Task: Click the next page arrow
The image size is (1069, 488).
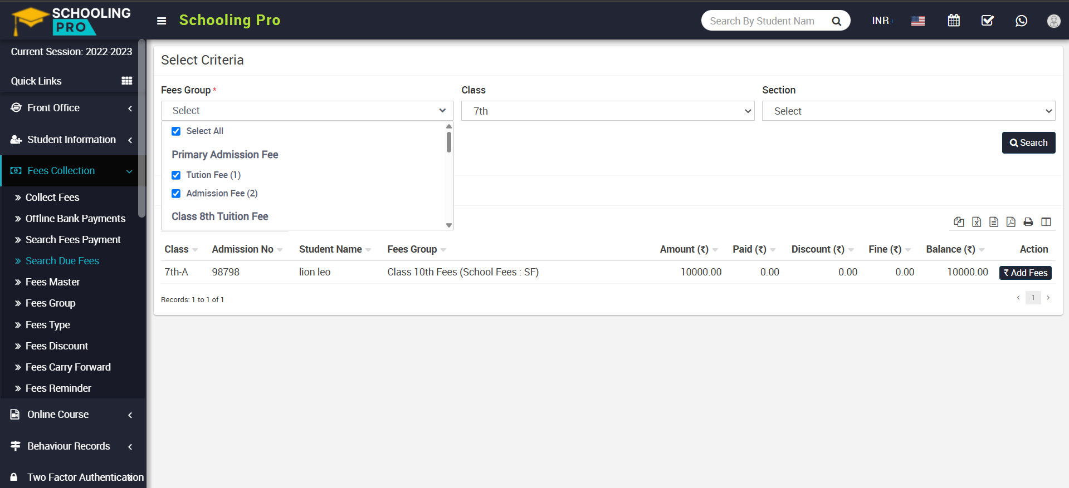Action: click(x=1048, y=298)
